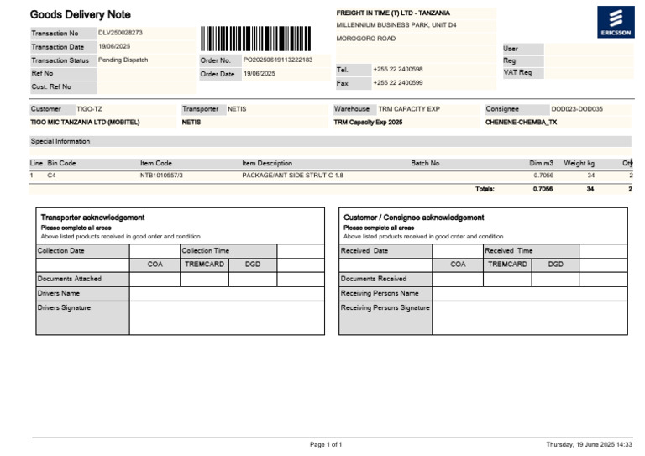
Task: Select telephone number +255 22 2400598
Action: 398,69
